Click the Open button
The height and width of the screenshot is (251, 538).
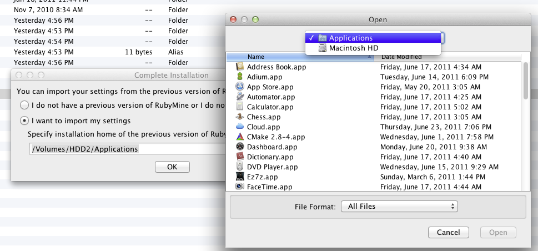click(x=498, y=233)
